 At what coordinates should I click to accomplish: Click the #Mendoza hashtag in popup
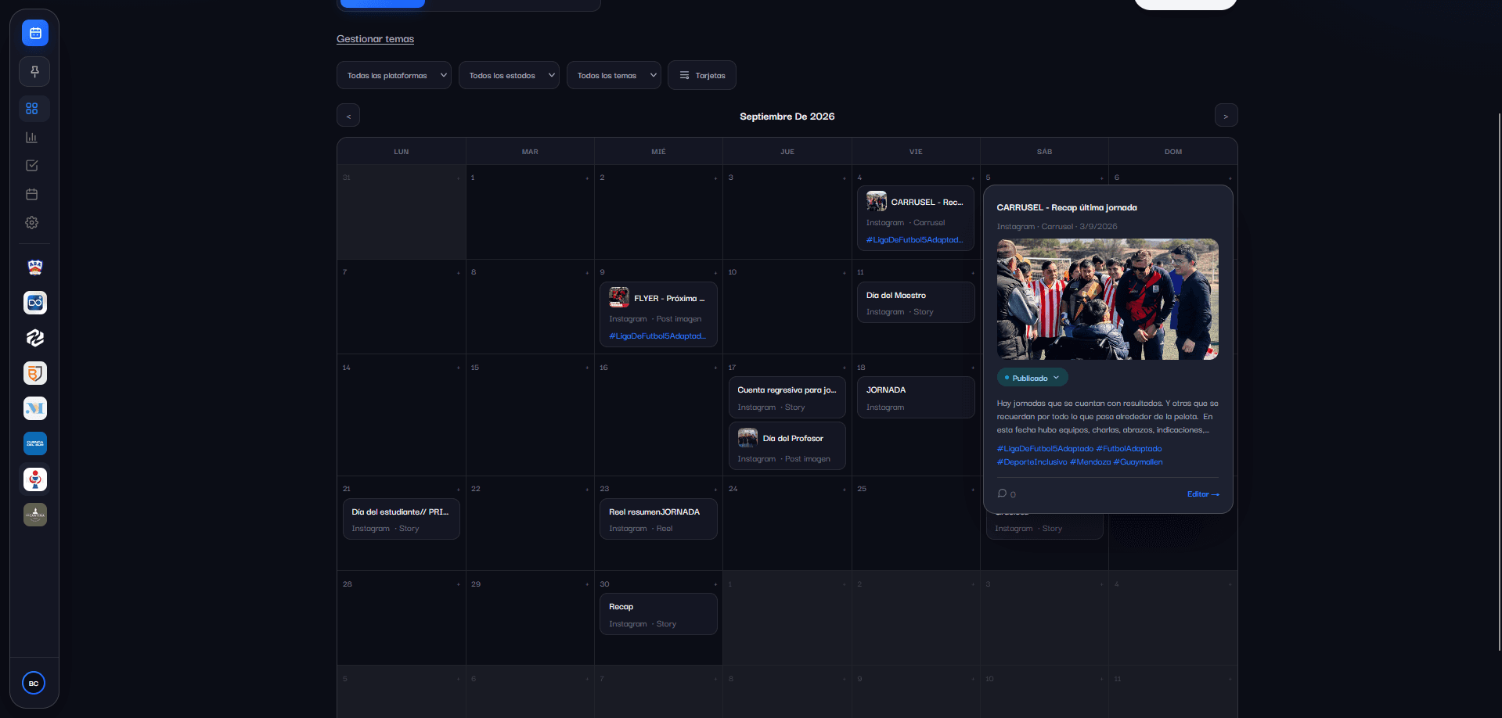click(1090, 462)
